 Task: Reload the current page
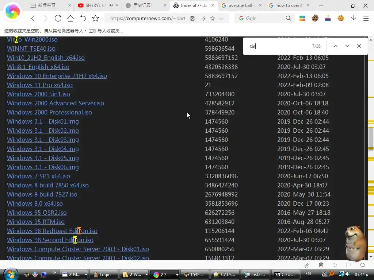point(58,18)
